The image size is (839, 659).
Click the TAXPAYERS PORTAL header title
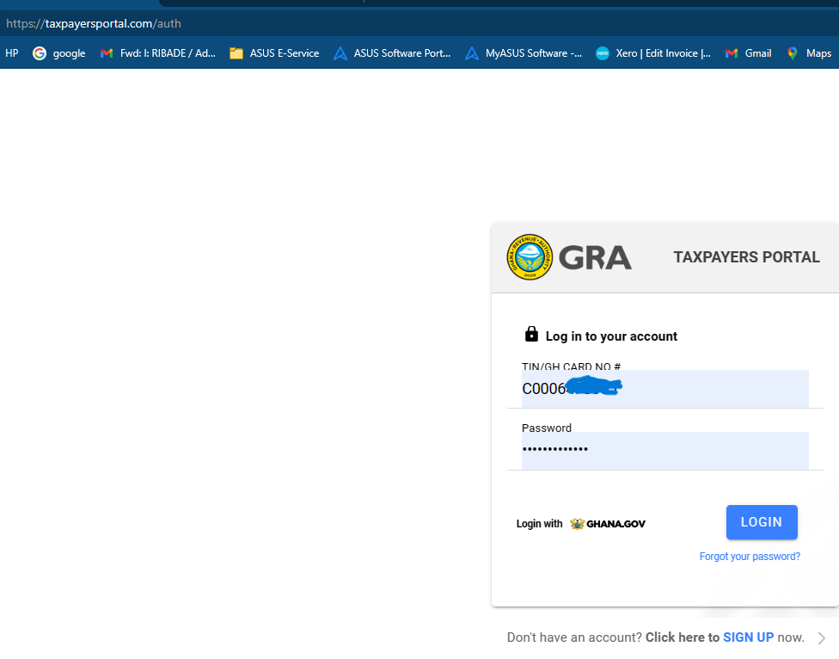click(746, 257)
